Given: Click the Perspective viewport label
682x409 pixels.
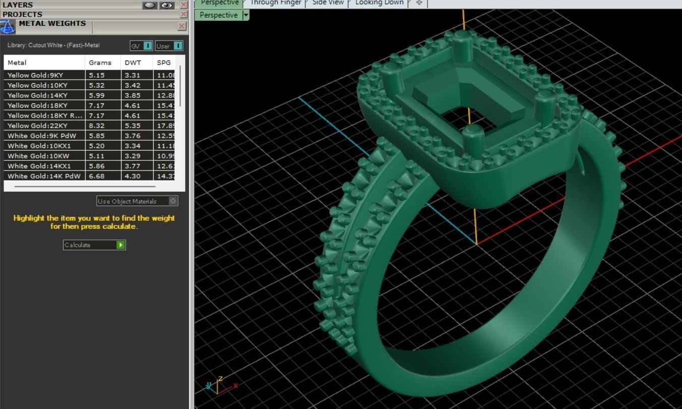Looking at the screenshot, I should click(x=218, y=15).
